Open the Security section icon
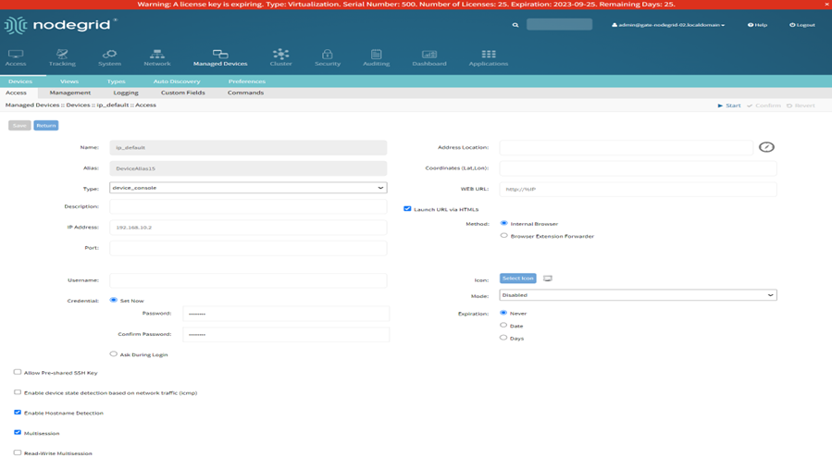Viewport: 832px width, 458px height. tap(328, 56)
